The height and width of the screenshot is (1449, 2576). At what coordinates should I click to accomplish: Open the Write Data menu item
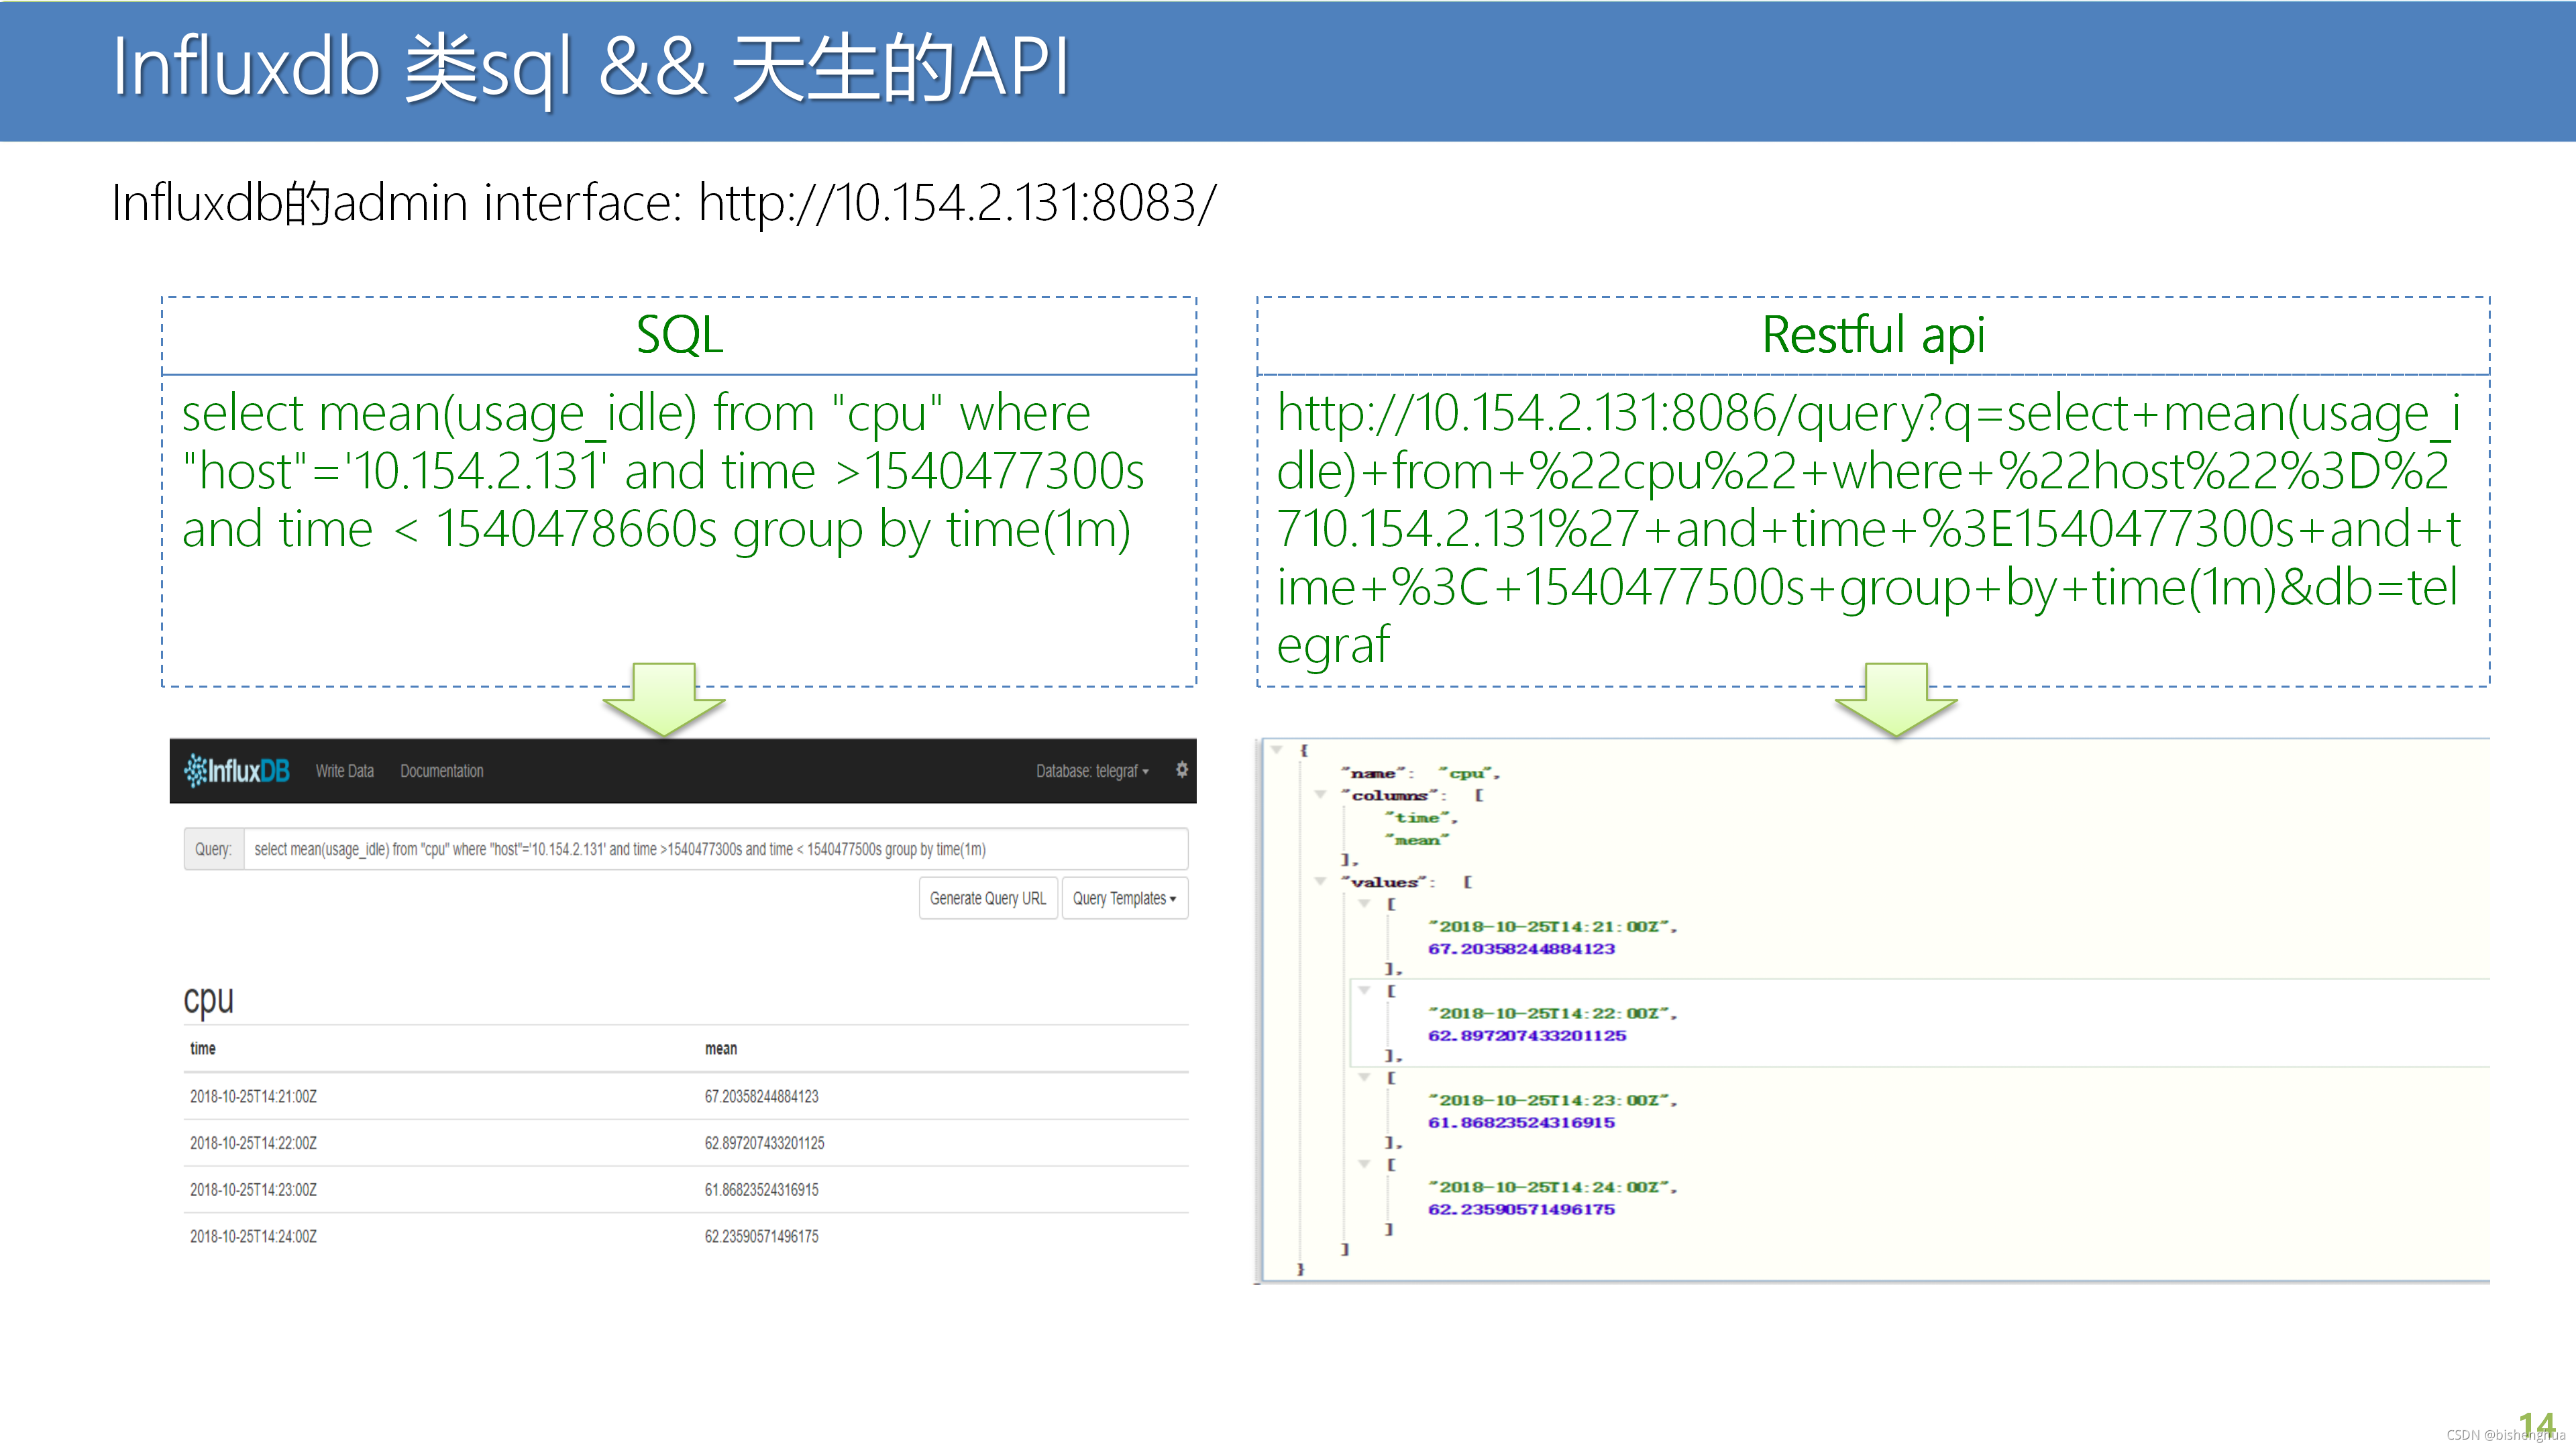(344, 771)
